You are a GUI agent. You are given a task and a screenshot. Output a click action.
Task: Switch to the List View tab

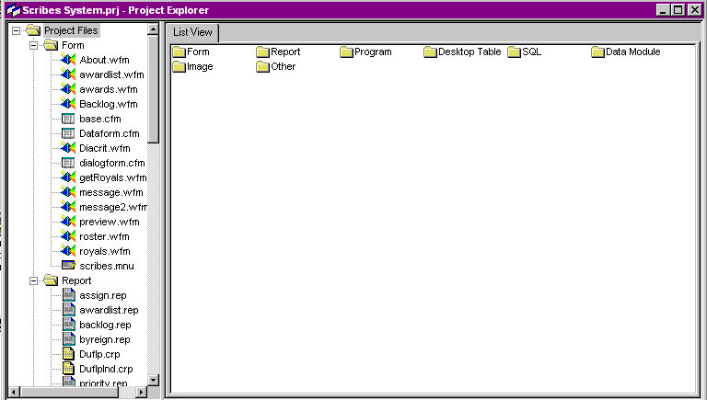[x=193, y=31]
